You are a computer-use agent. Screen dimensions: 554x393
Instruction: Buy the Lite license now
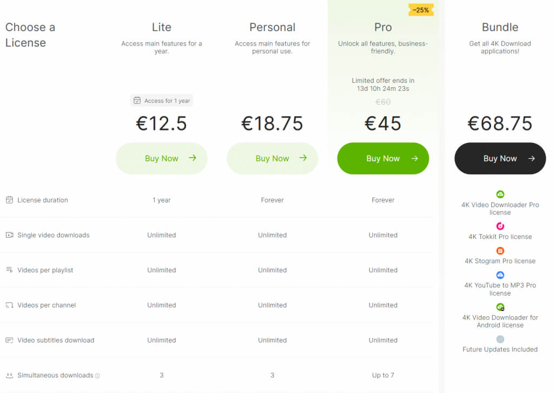[x=161, y=159]
